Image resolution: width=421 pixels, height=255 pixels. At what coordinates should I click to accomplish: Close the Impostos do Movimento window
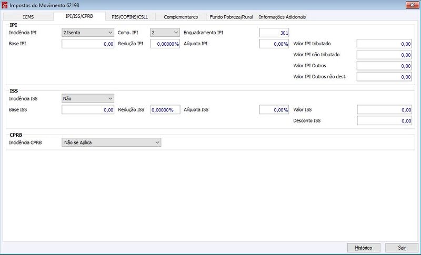(x=412, y=5)
